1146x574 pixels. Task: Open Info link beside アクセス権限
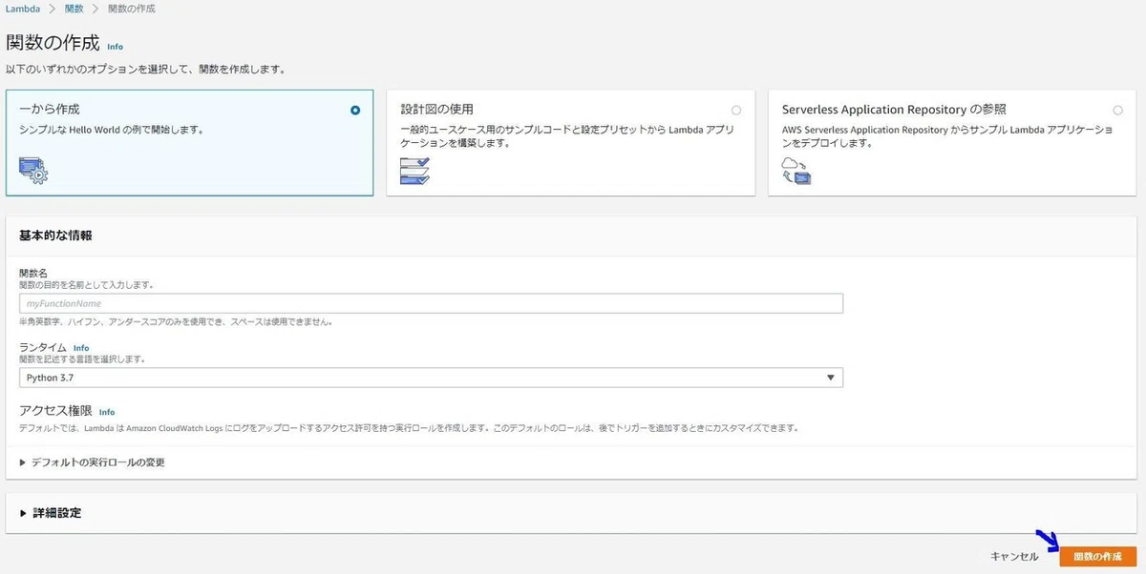coord(107,412)
